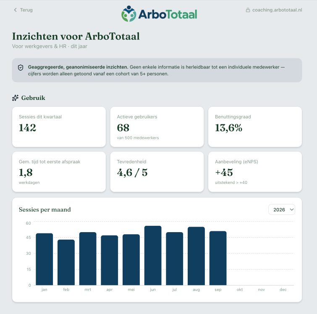This screenshot has height=314, width=317.
Task: Click the 'Gem. tijd tot eerste afspraak' card
Action: 59,172
